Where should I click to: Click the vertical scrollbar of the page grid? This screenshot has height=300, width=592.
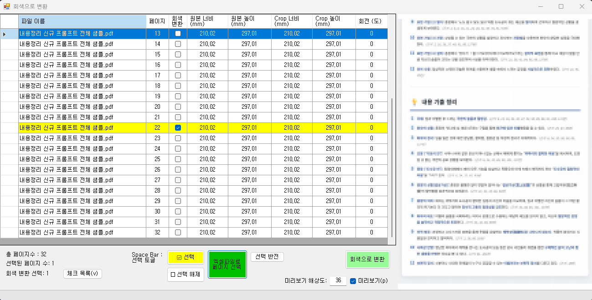(391, 164)
